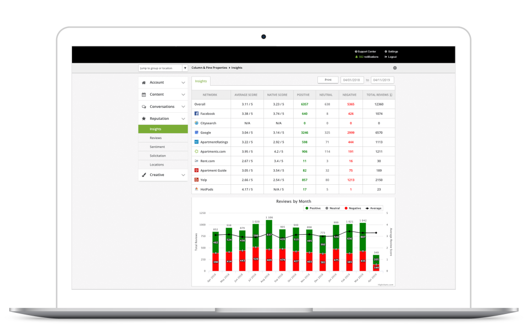Image resolution: width=528 pixels, height=325 pixels.
Task: Open Locations in Reputation submenu
Action: [163, 164]
